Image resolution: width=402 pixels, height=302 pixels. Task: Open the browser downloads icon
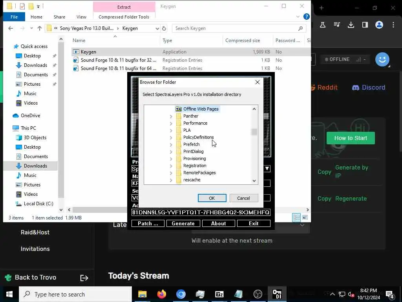click(x=351, y=25)
